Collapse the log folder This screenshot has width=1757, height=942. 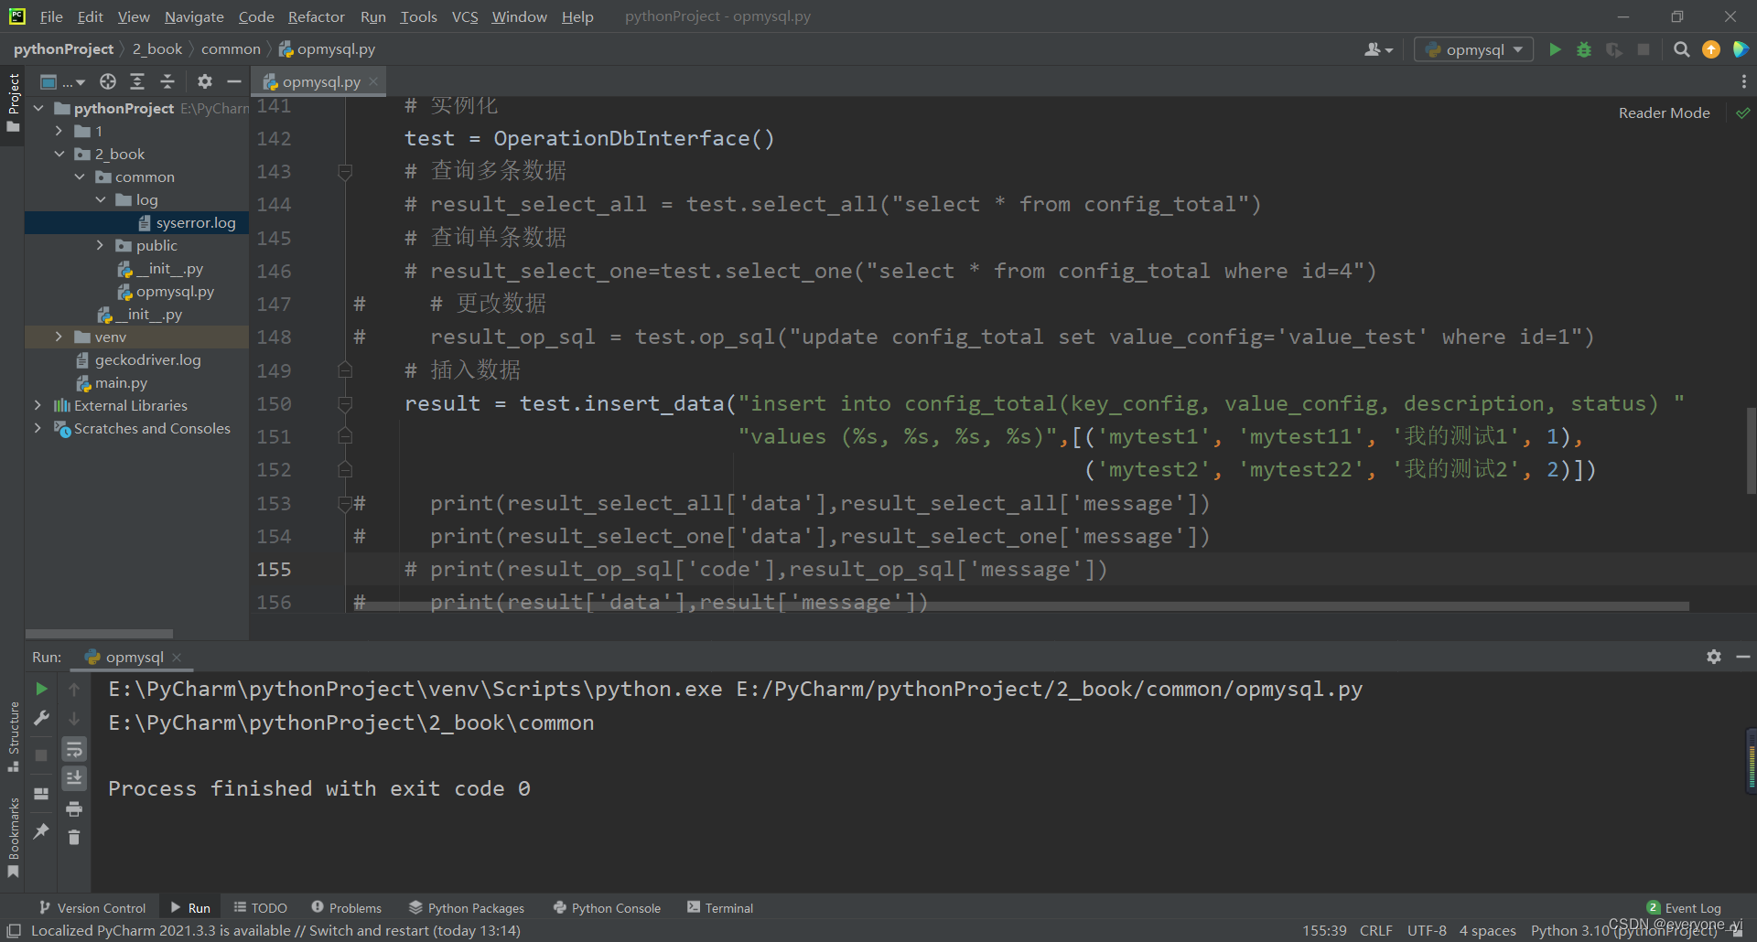pos(101,199)
